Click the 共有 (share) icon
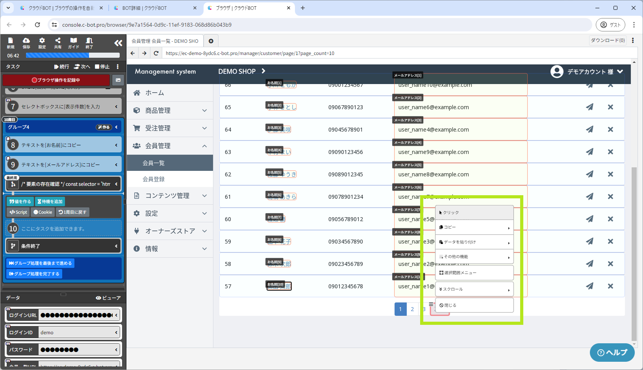643x370 pixels. (x=58, y=43)
